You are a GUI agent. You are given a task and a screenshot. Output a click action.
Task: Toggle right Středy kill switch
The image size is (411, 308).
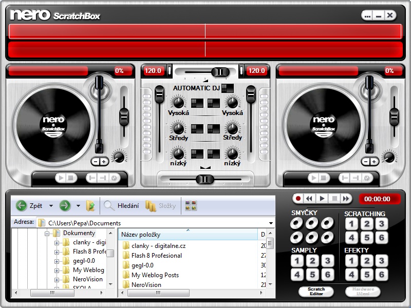(x=214, y=129)
